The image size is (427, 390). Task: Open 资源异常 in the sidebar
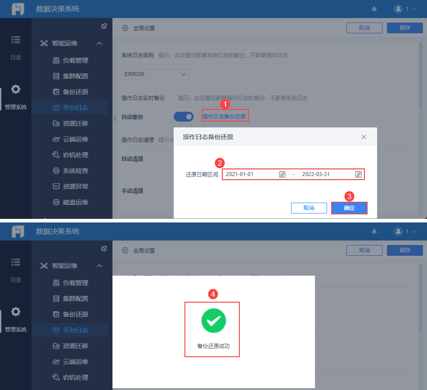click(x=70, y=187)
